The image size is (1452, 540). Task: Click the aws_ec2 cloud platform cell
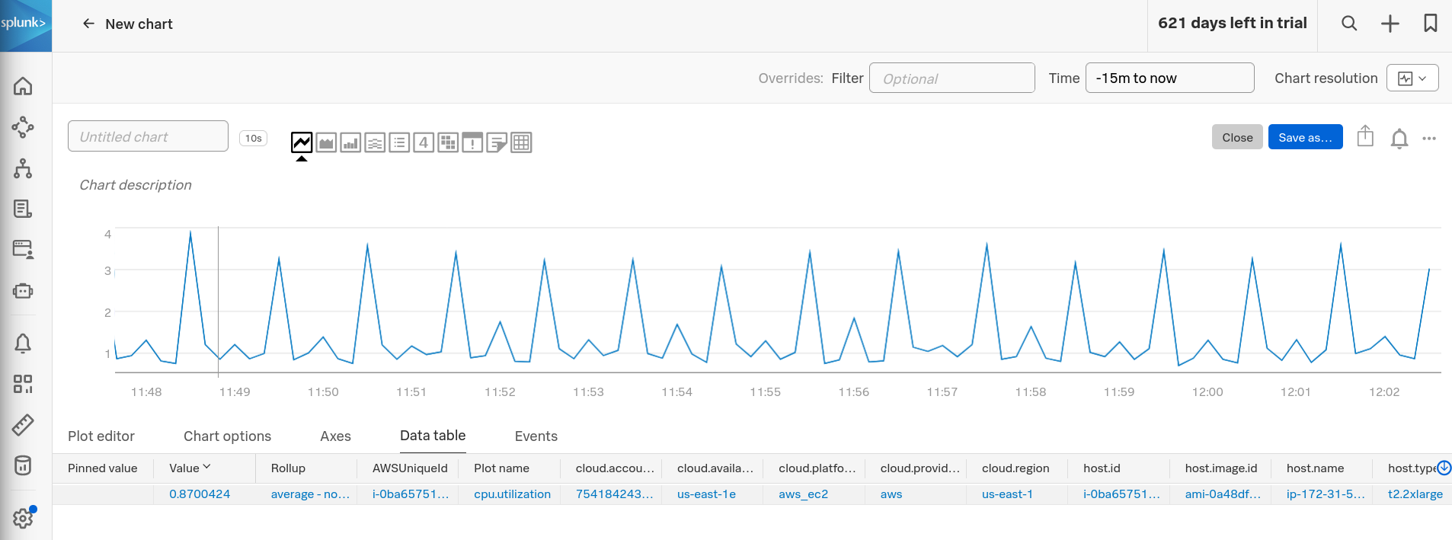point(803,494)
